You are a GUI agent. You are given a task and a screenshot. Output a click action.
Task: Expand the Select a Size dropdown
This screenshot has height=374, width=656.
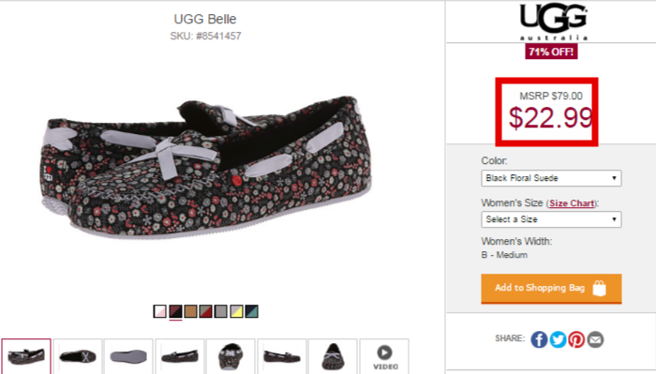551,219
